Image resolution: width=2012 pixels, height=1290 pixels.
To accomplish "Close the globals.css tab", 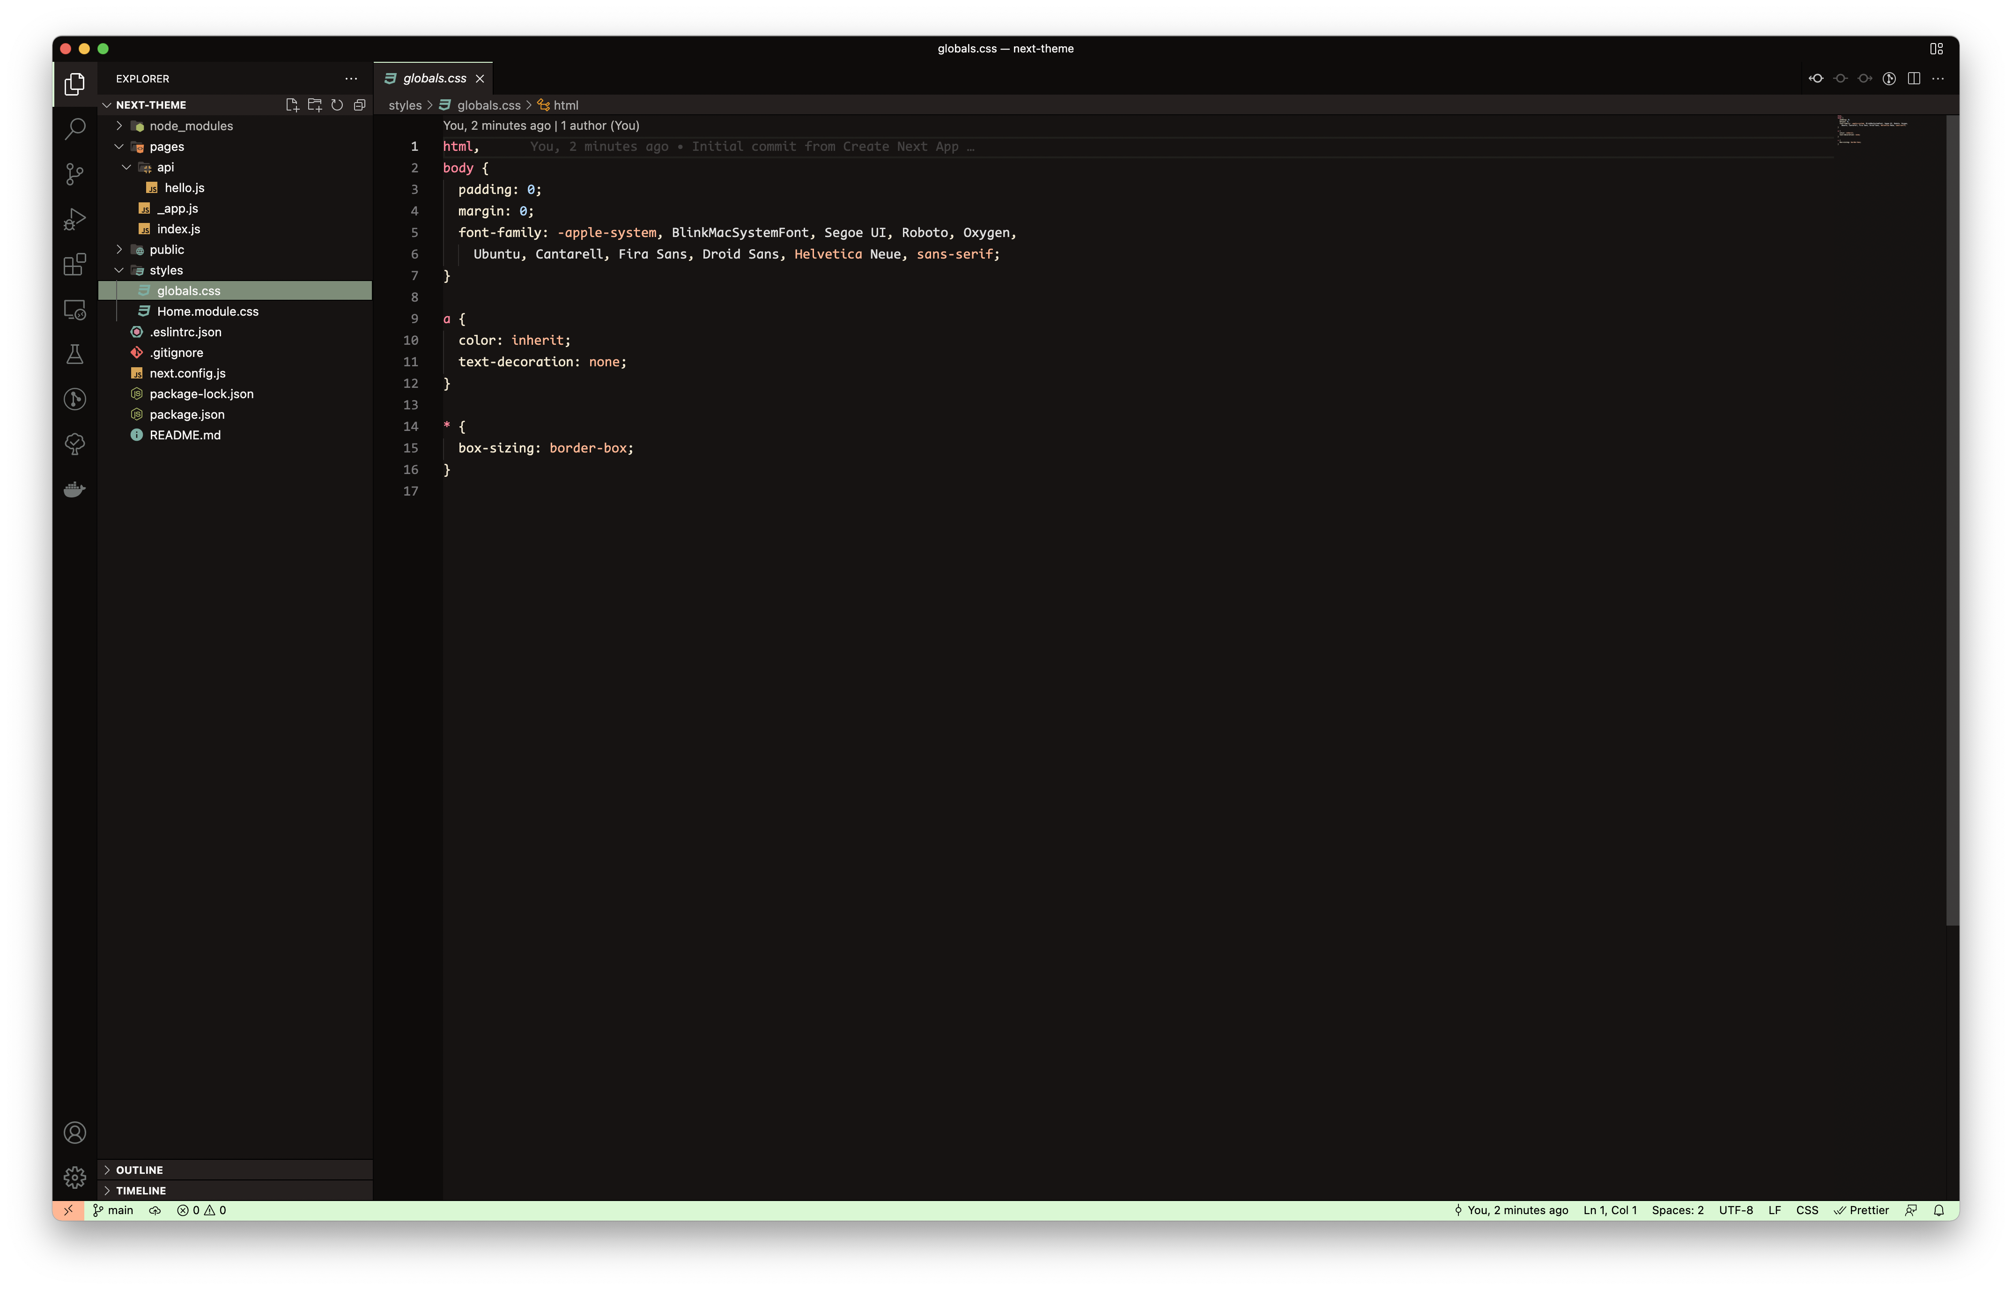I will [x=480, y=79].
